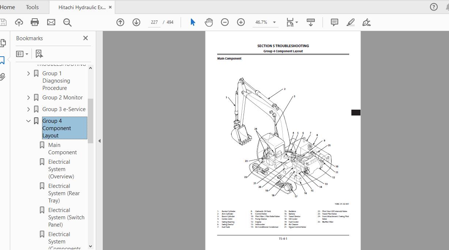Select Group 1 Diagnosing Procedure bookmark
The width and height of the screenshot is (449, 250).
coord(56,81)
